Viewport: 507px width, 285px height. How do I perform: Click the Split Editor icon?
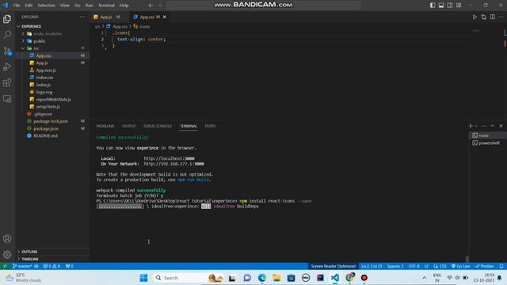[493, 17]
